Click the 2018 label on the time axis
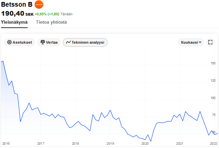 (x=75, y=143)
